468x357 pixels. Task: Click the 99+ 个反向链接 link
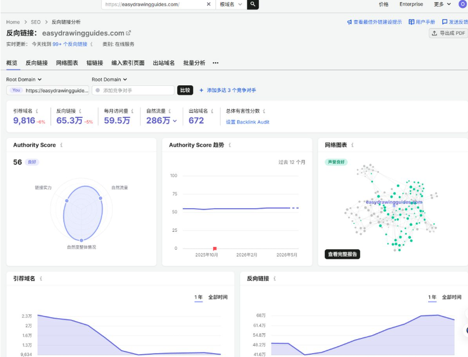click(70, 44)
